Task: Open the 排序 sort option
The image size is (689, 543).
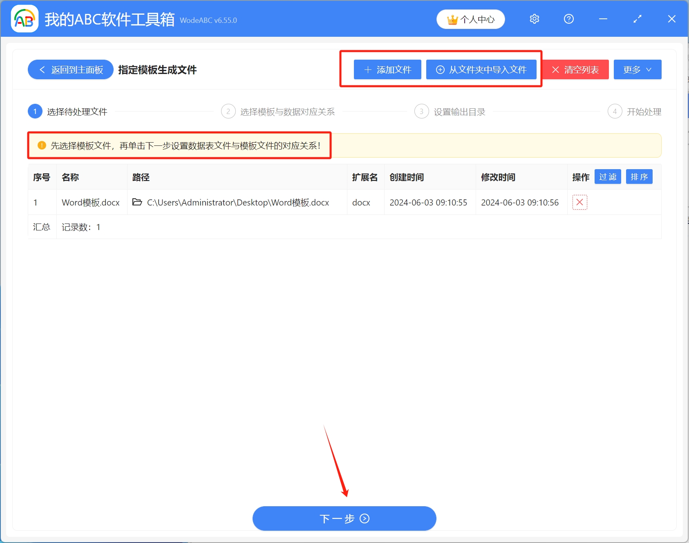Action: coord(639,177)
